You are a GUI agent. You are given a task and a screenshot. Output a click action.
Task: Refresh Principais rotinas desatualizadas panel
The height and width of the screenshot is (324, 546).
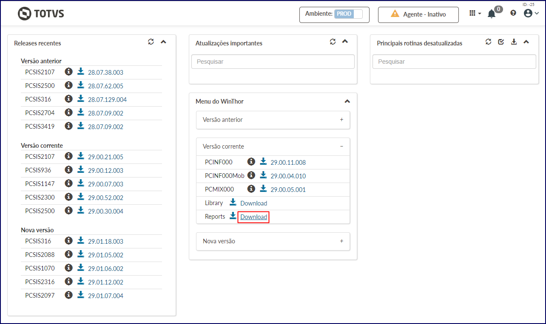(488, 42)
